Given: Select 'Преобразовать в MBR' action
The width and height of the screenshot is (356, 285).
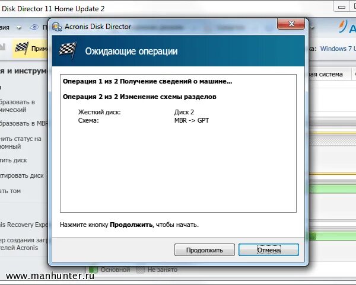Looking at the screenshot, I should click(x=24, y=123).
